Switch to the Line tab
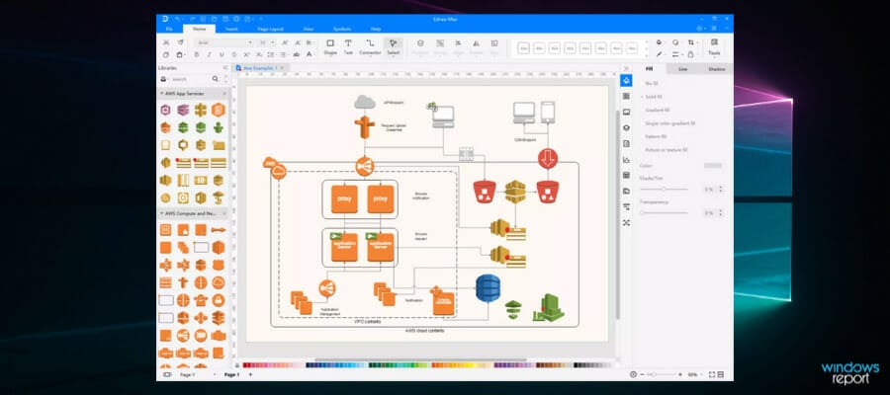Screen dimensions: 890x395 pos(682,68)
